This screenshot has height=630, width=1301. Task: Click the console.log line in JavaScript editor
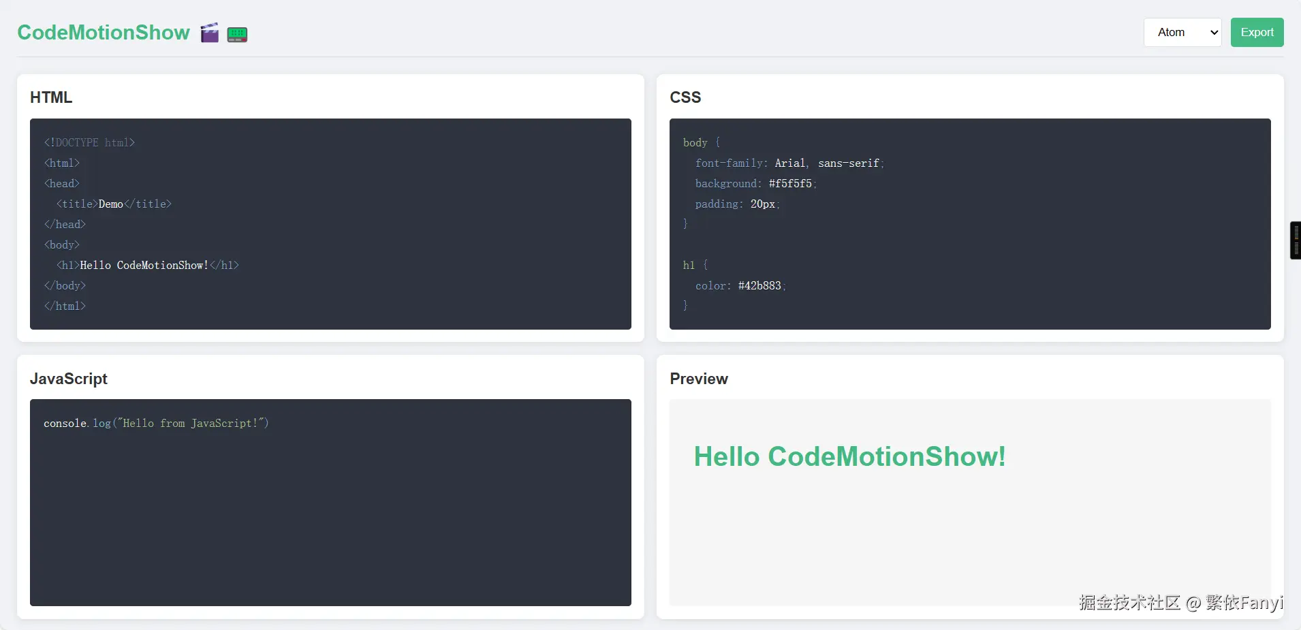coord(156,423)
